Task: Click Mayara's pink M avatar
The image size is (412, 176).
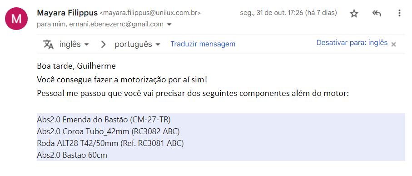Action: click(16, 19)
